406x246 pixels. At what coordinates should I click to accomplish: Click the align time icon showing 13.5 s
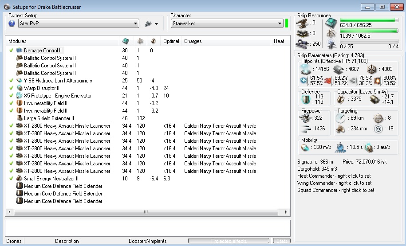coord(340,148)
